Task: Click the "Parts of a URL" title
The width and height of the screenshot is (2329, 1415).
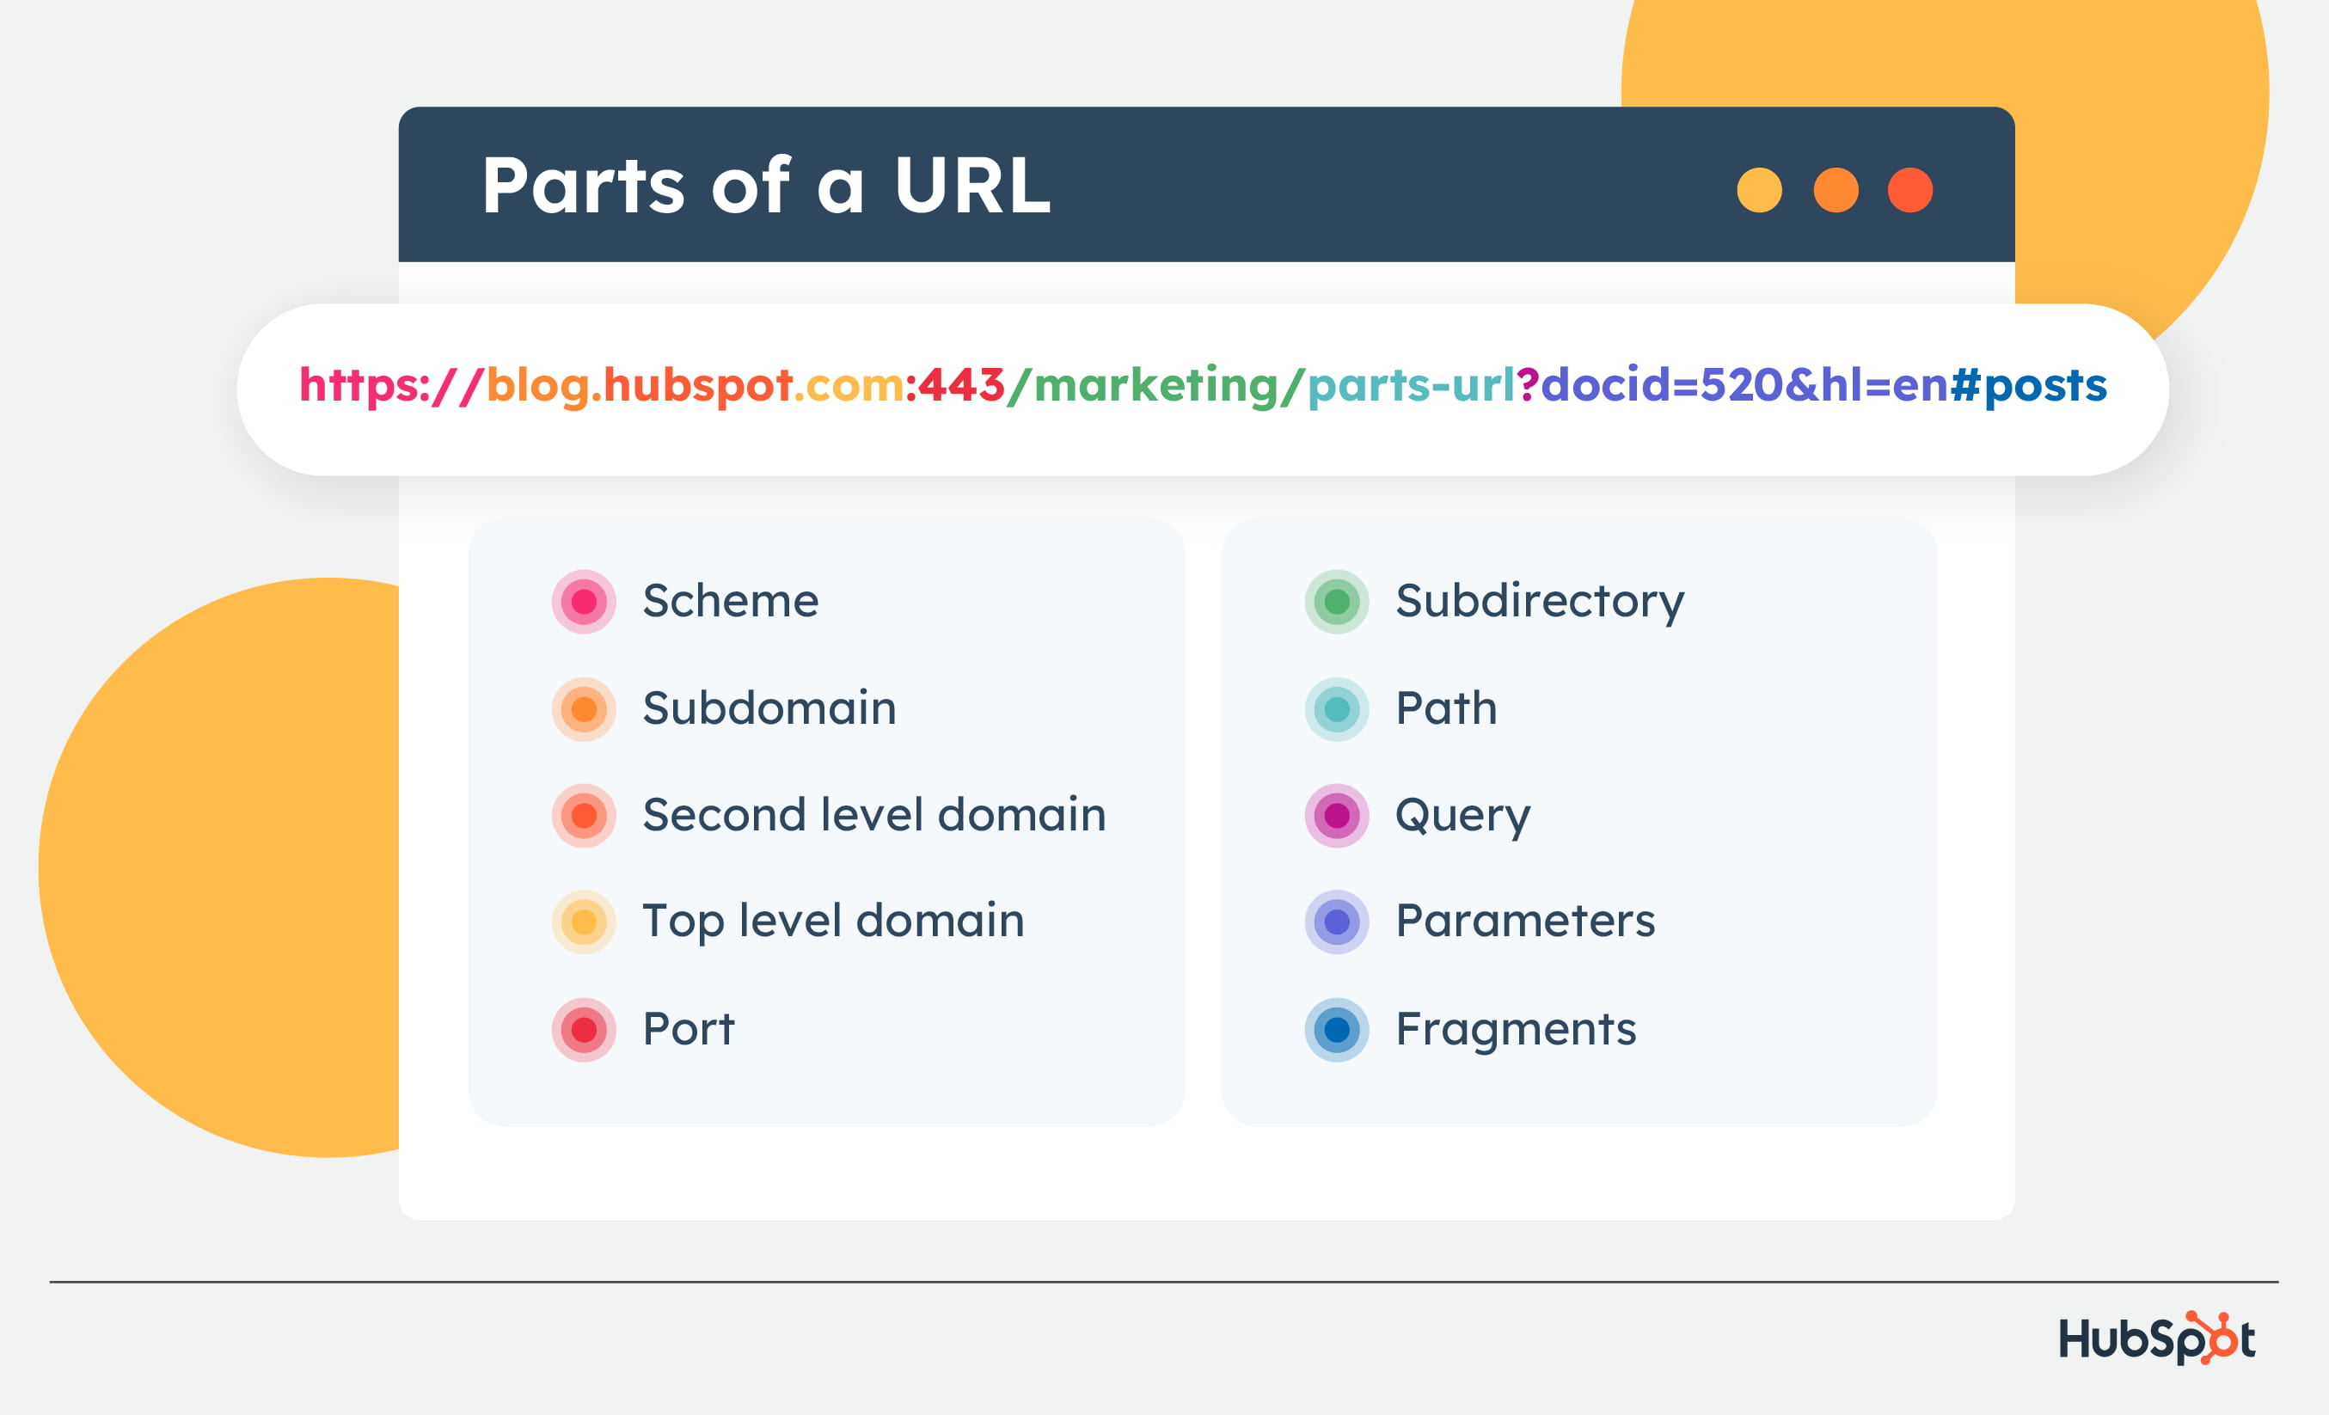Action: (x=767, y=186)
